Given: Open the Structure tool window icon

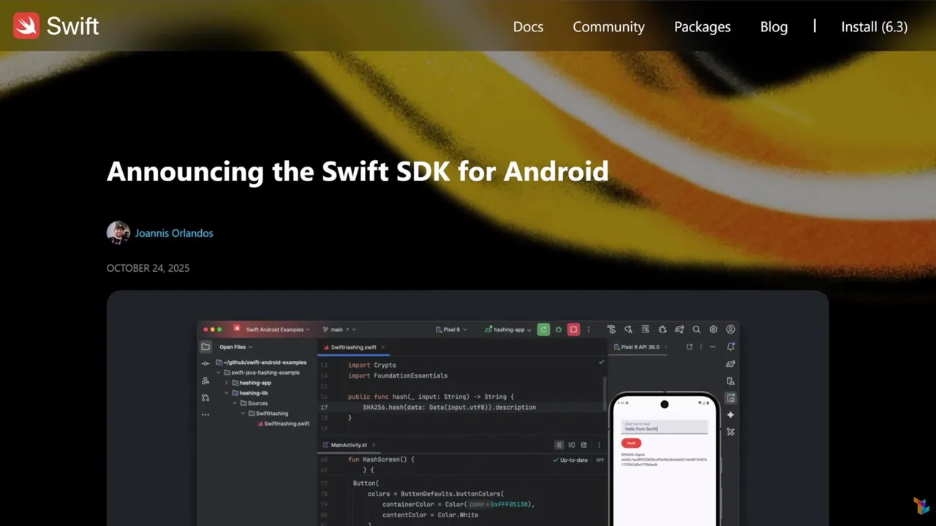Looking at the screenshot, I should (x=205, y=381).
